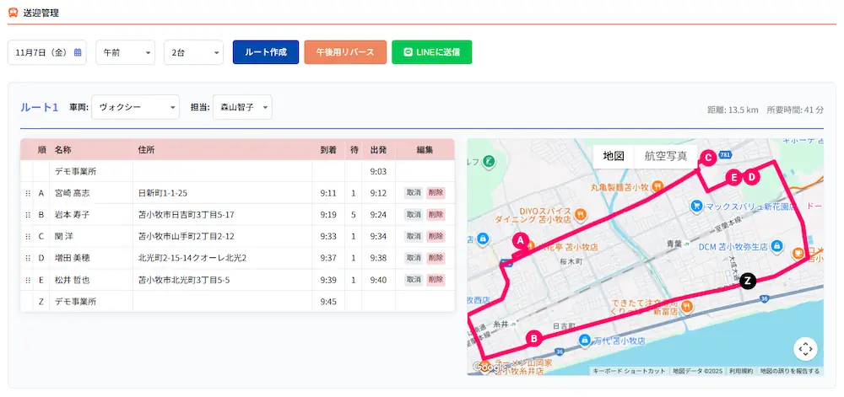Grab the drag handle for row A
844x397 pixels.
[28, 193]
